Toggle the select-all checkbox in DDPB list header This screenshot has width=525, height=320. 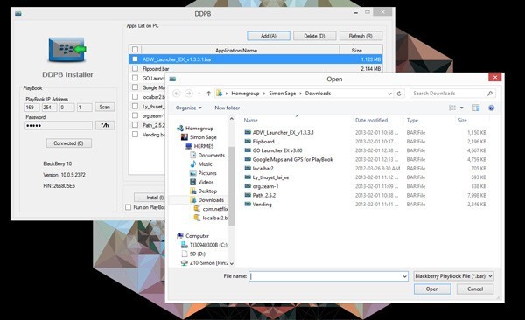tap(135, 50)
